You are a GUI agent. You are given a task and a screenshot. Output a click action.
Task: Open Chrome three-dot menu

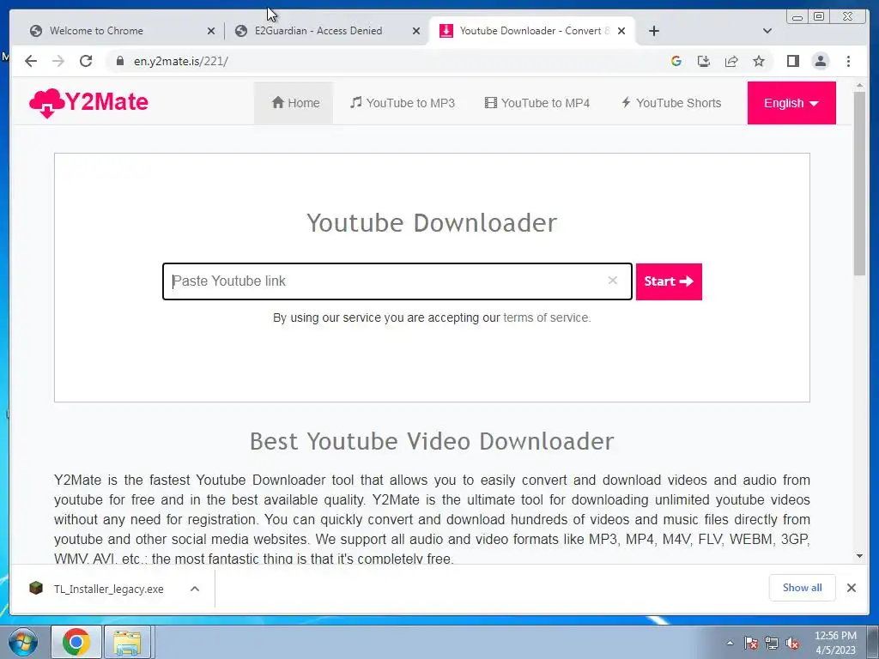point(848,61)
